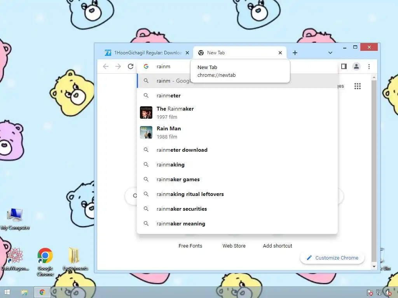The width and height of the screenshot is (398, 298).
Task: Go back using the back arrow
Action: tap(106, 66)
